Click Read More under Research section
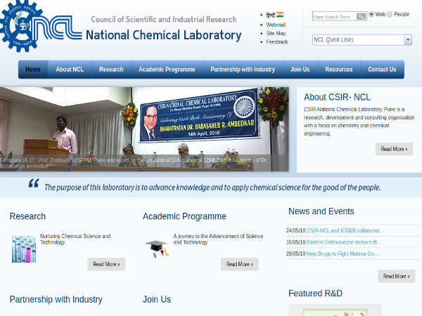Viewport: 422px width, 316px height. (x=106, y=264)
